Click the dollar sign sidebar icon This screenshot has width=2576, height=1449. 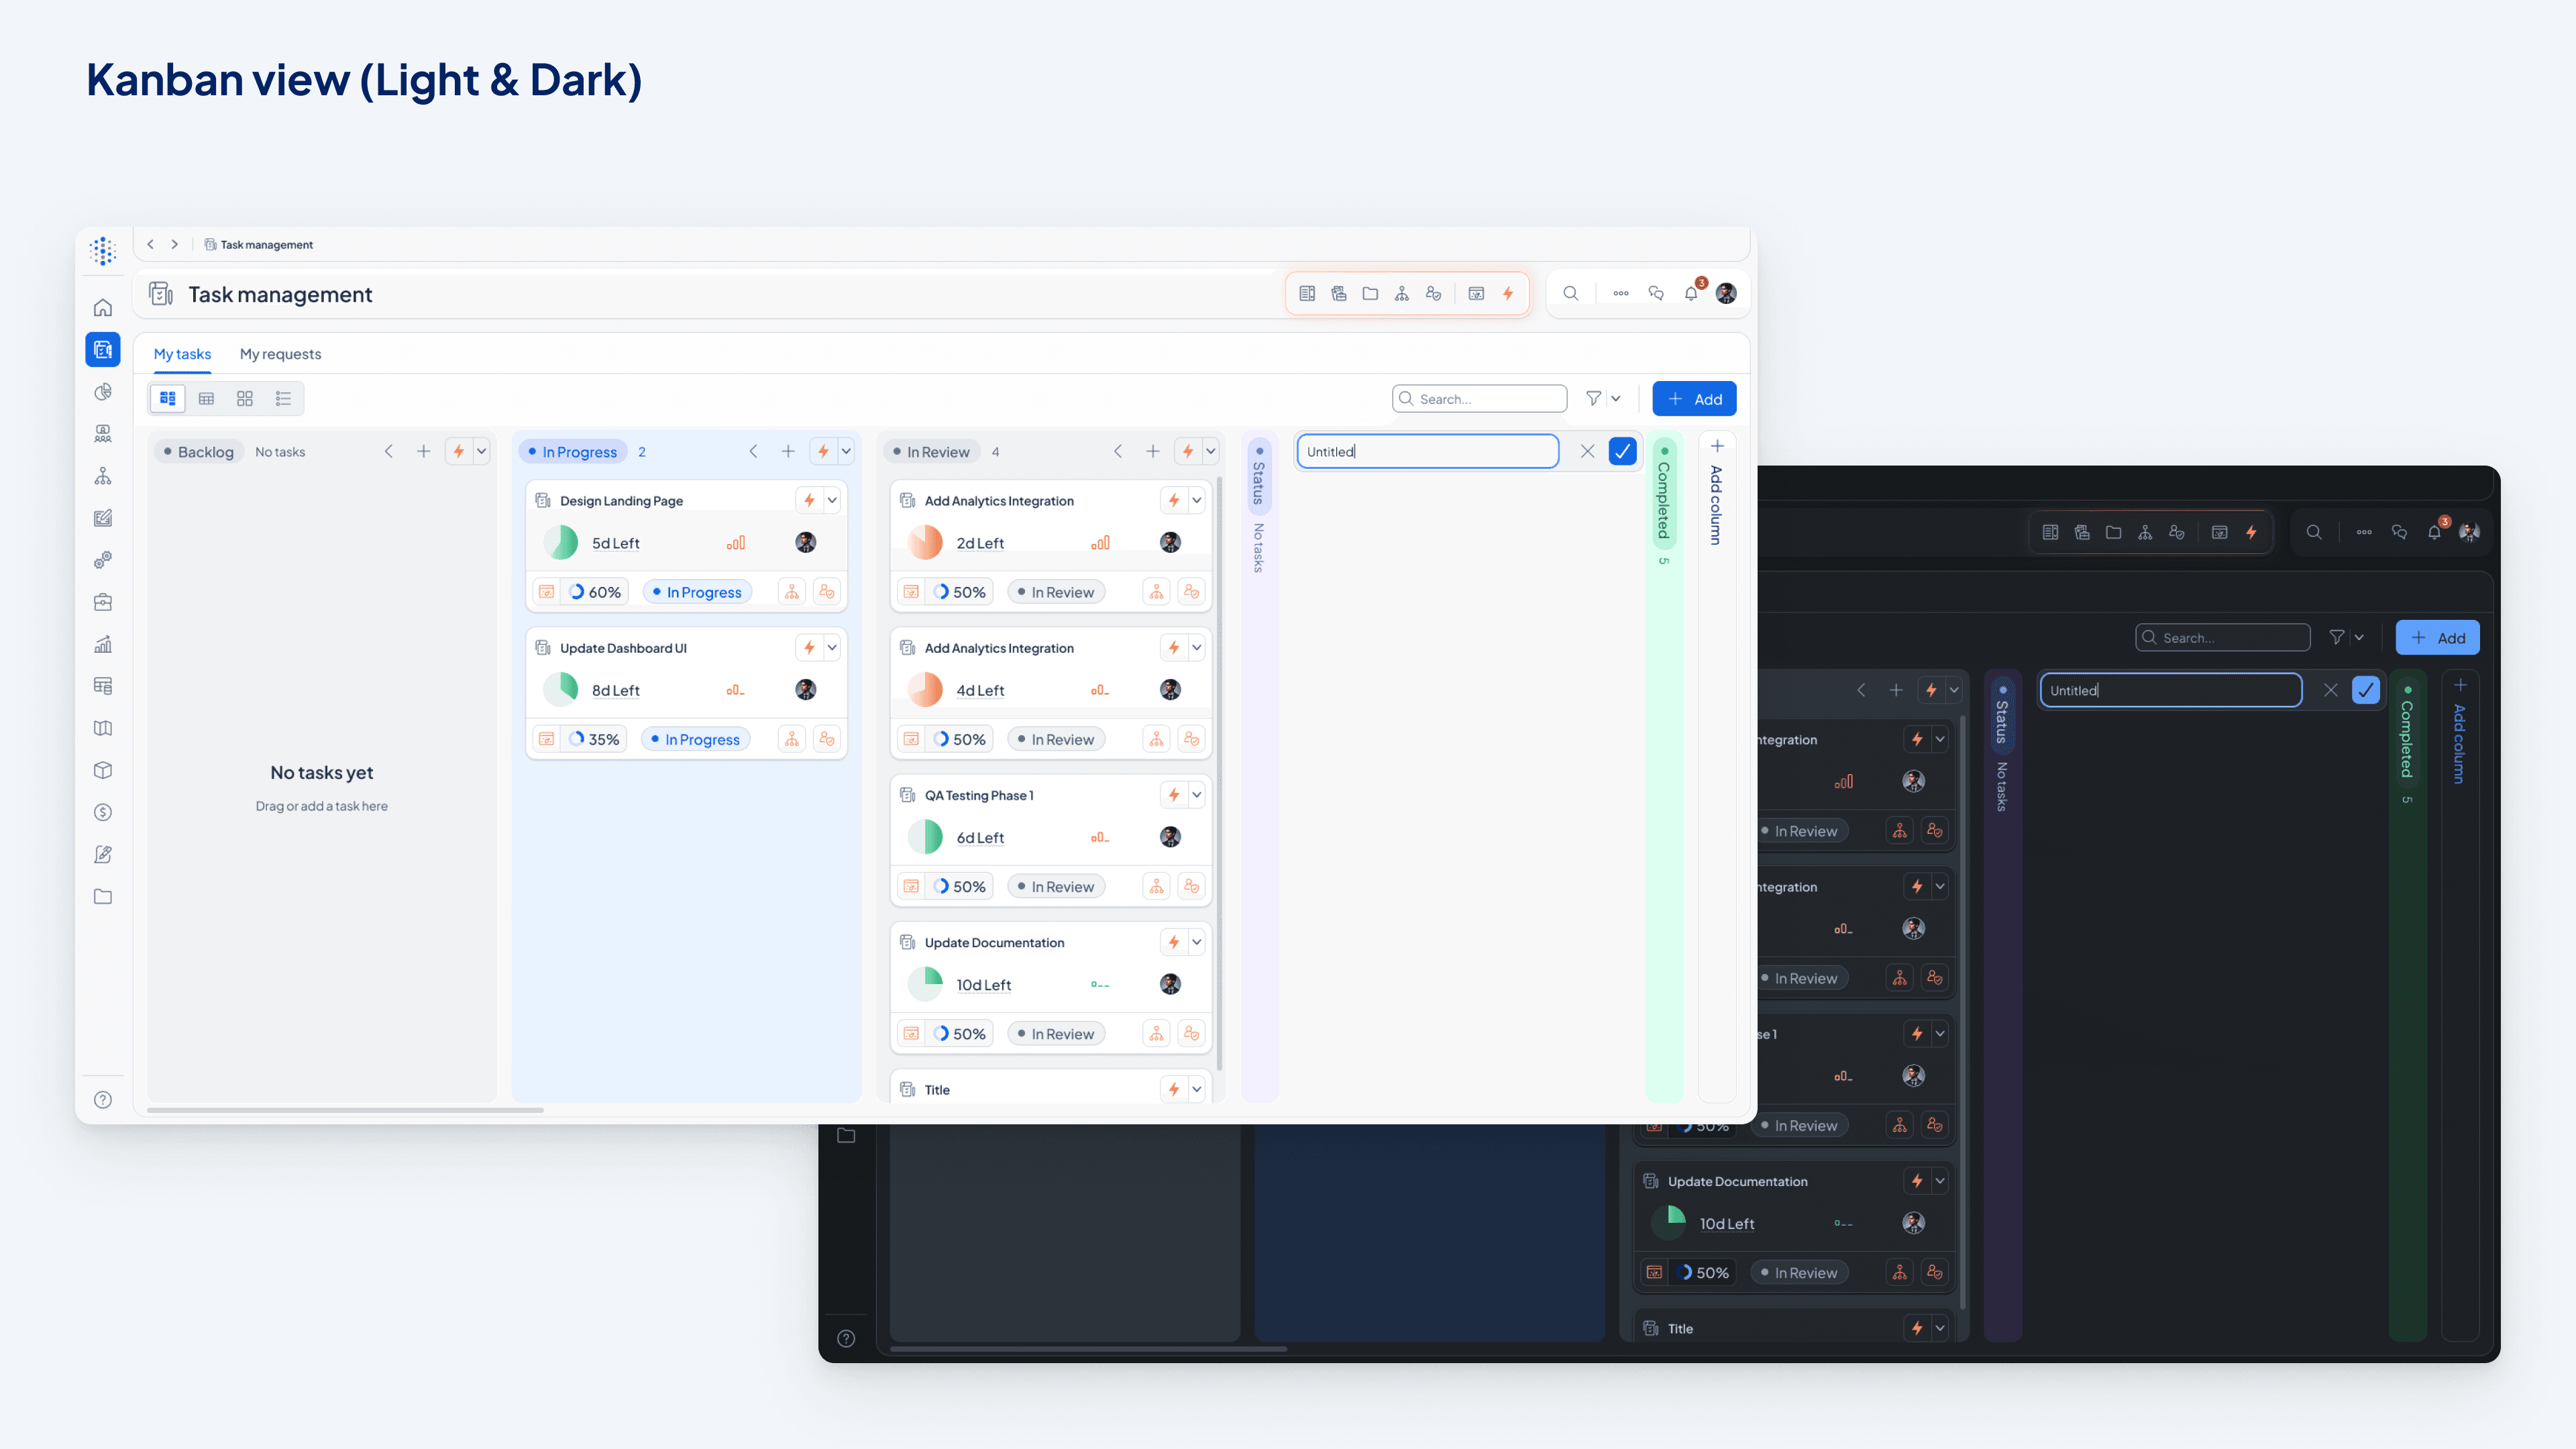tap(102, 812)
